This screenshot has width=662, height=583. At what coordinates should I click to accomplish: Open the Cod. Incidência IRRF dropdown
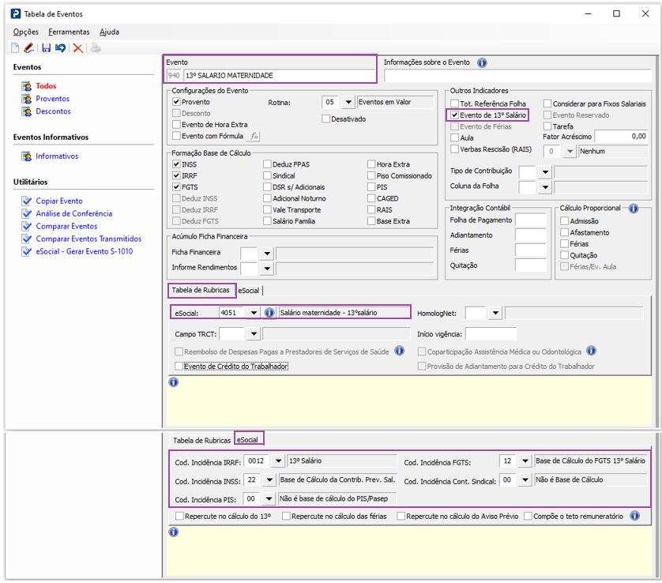[277, 461]
